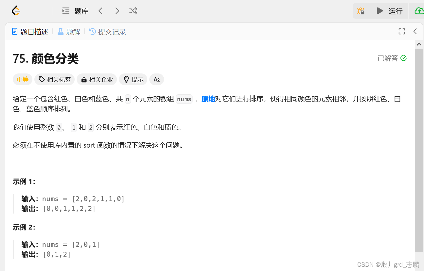Expand panel to fullscreen
Screen dimensions: 424x271
click(x=402, y=31)
